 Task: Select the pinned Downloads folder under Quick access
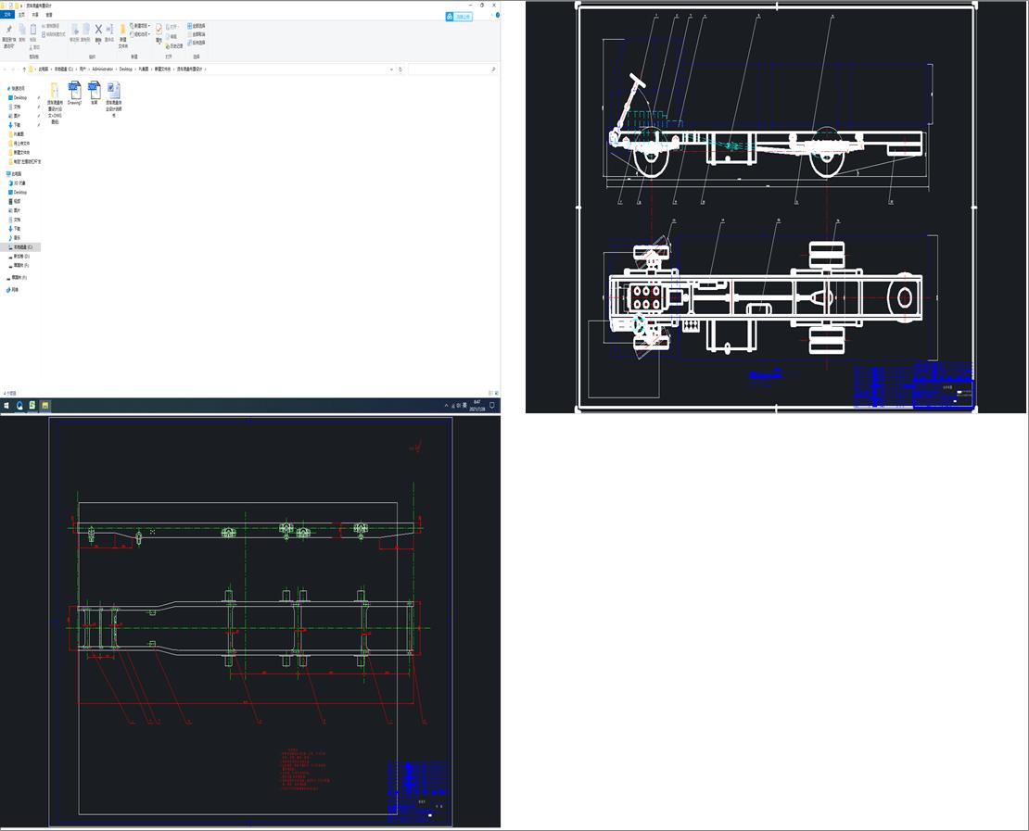(17, 125)
